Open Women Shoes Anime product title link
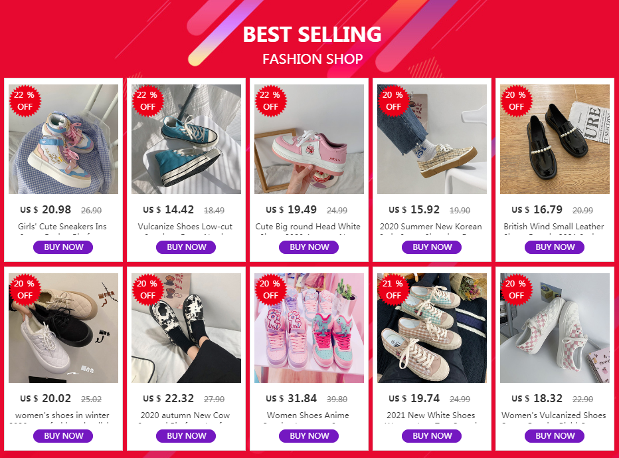Screen dimensions: 619x458 point(309,415)
